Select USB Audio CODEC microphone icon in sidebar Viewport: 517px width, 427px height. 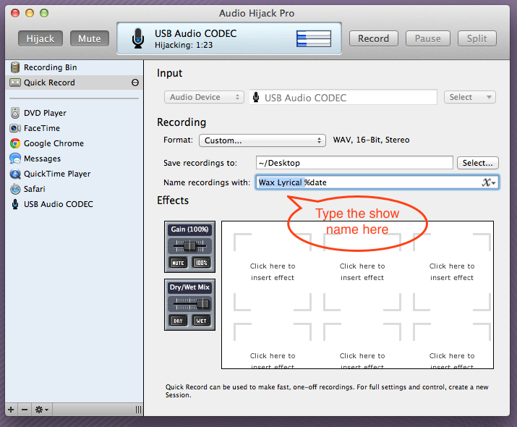(x=15, y=204)
